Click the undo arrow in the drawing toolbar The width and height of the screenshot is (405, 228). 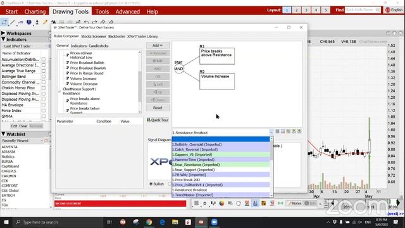point(87,23)
